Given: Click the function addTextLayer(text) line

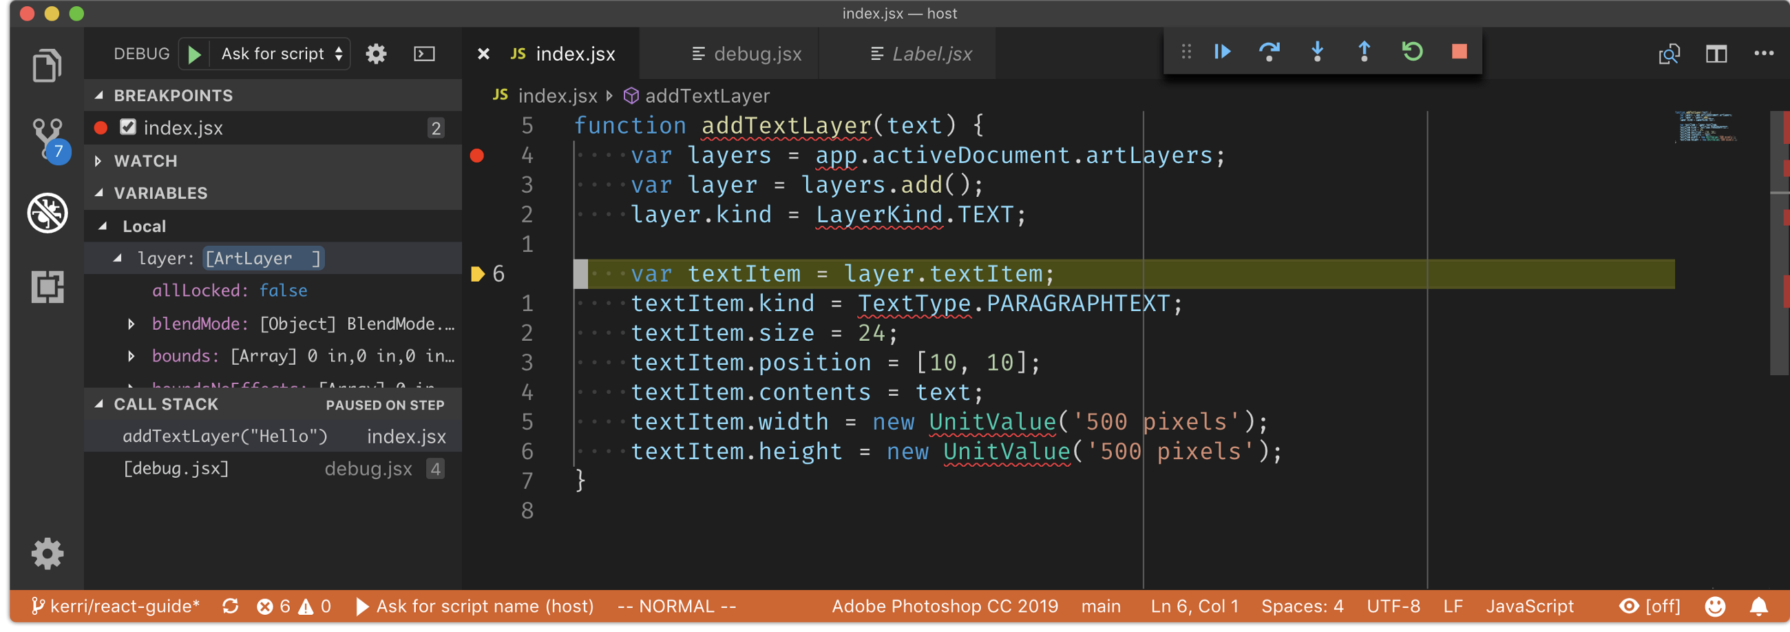Looking at the screenshot, I should pos(779,126).
